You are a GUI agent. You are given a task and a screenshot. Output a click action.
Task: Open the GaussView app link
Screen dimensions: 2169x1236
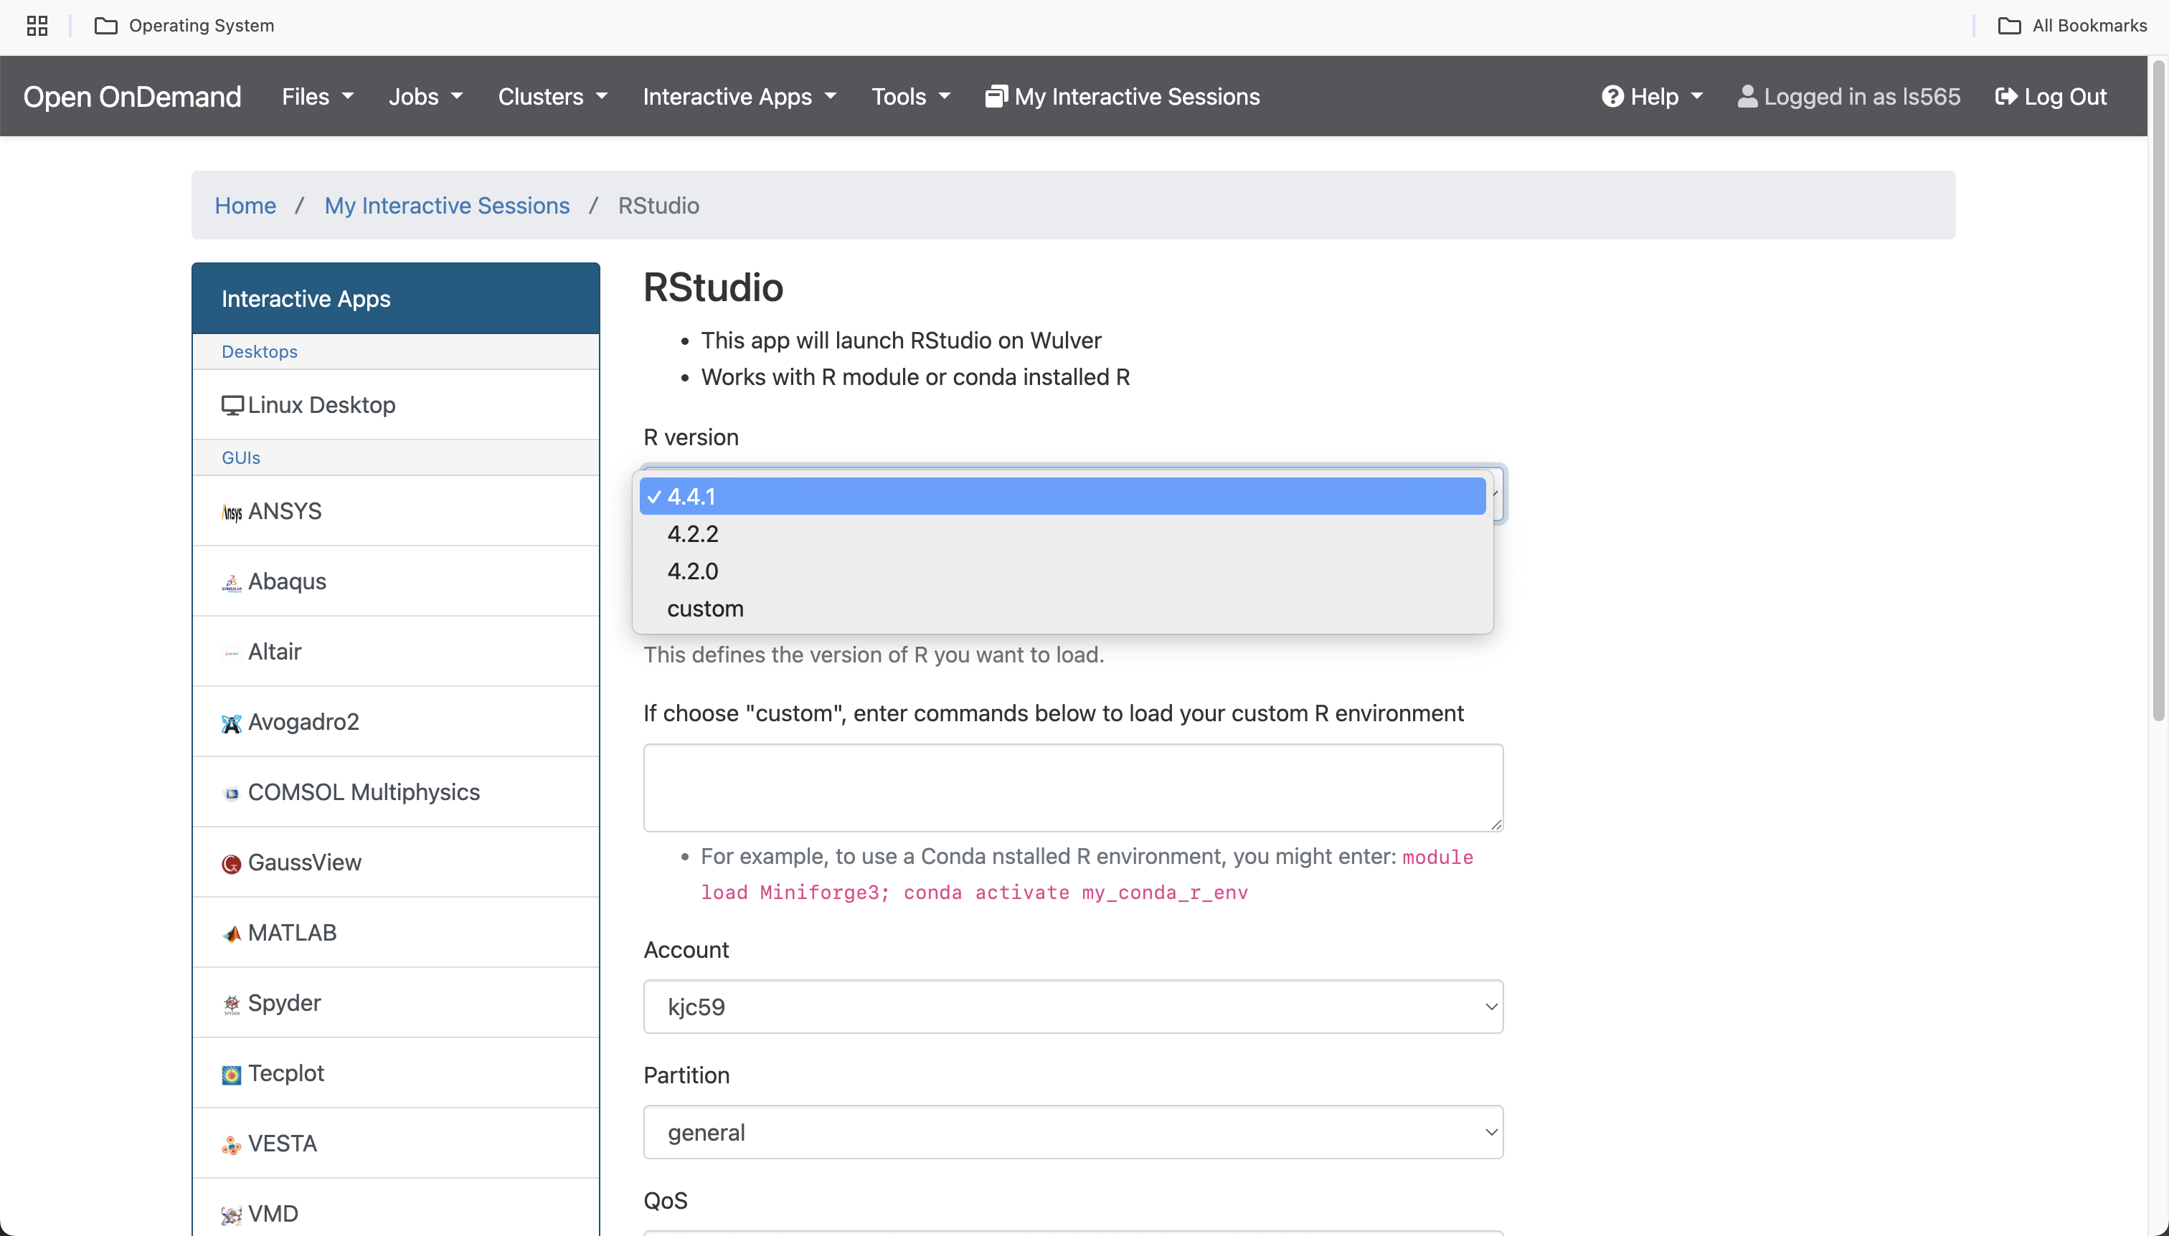click(396, 862)
